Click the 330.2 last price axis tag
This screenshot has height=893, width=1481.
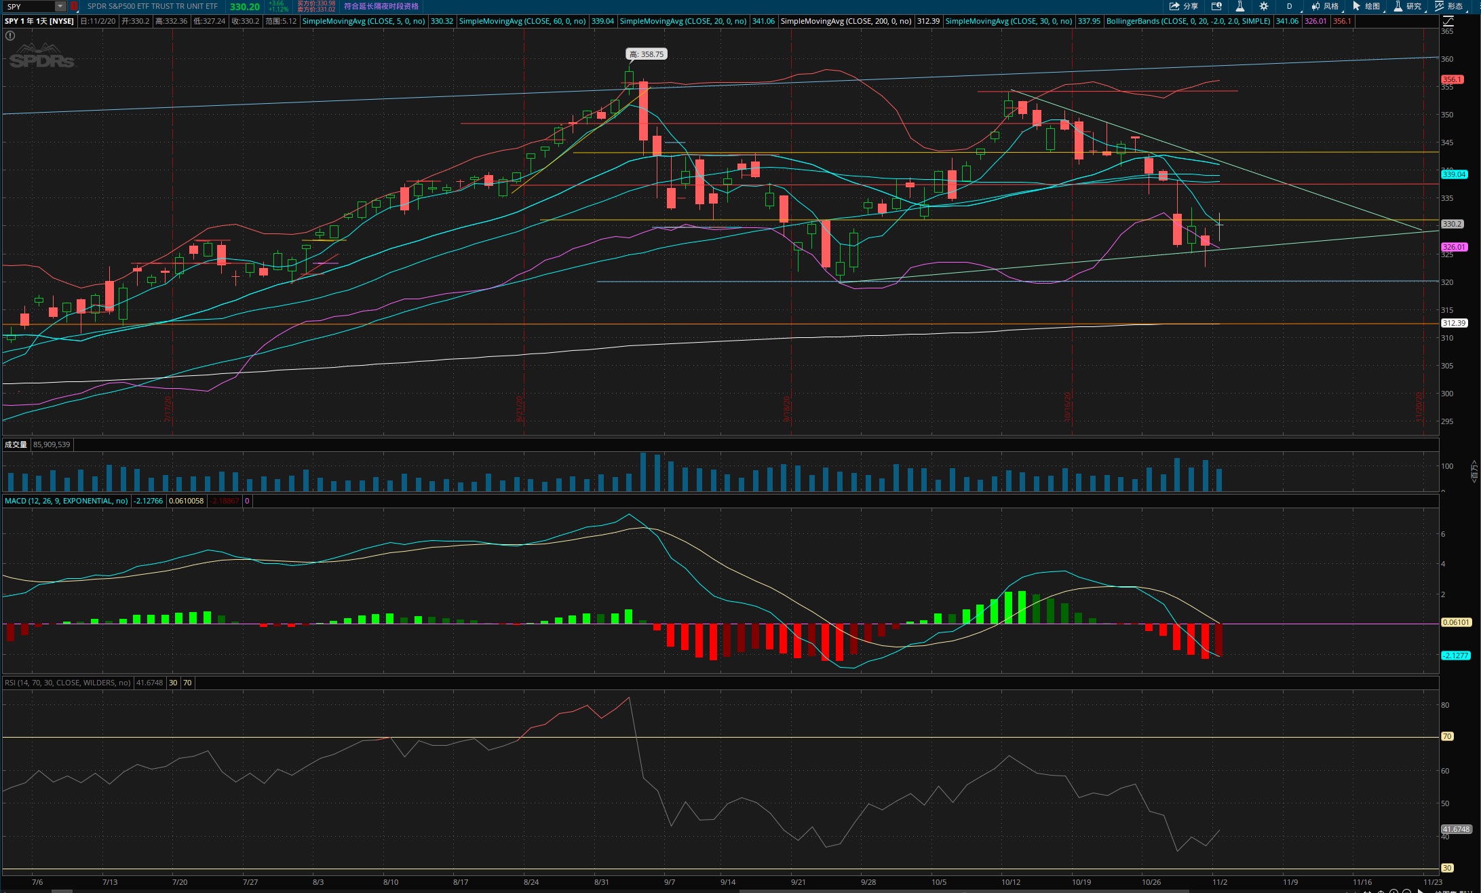tap(1452, 224)
